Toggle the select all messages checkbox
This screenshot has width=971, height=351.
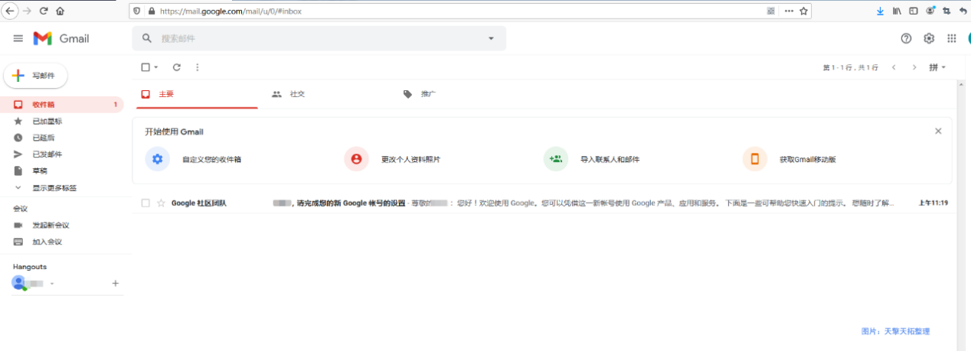[x=145, y=67]
